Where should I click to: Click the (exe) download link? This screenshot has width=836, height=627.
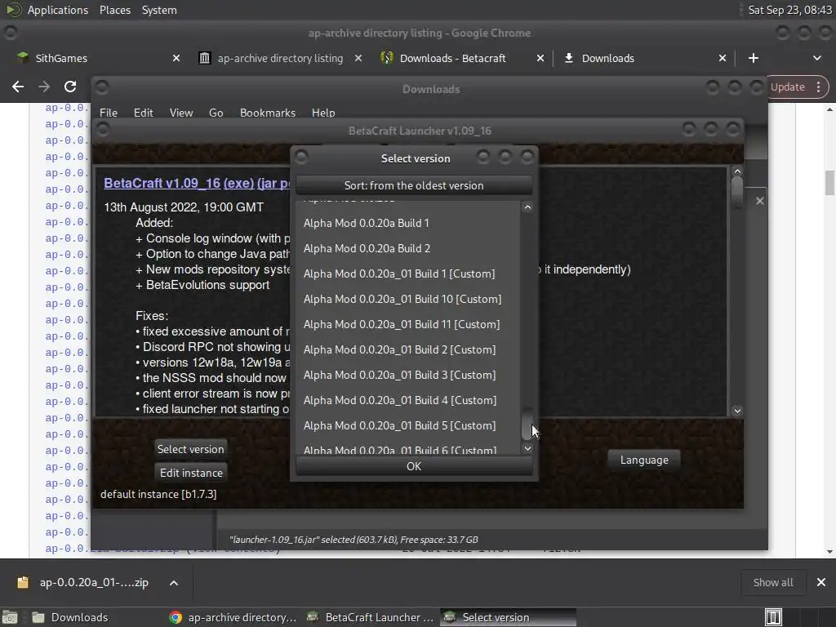pos(238,183)
